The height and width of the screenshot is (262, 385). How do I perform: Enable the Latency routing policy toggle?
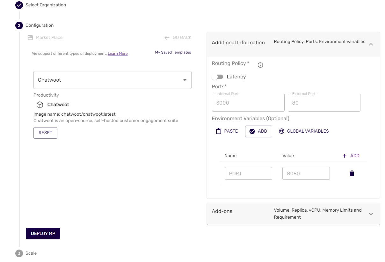pos(217,76)
